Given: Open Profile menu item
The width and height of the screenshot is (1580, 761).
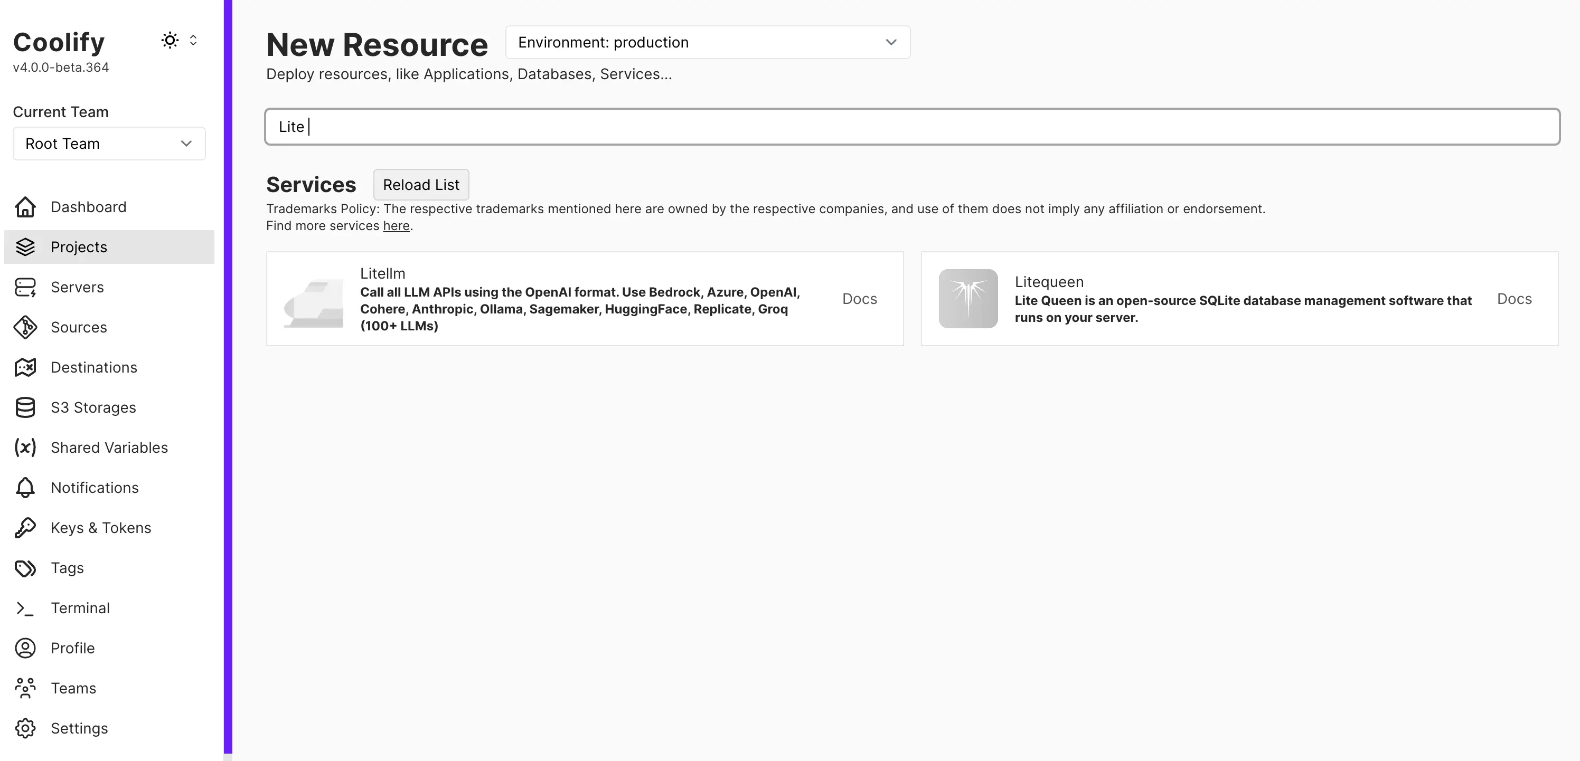Looking at the screenshot, I should click(x=109, y=648).
